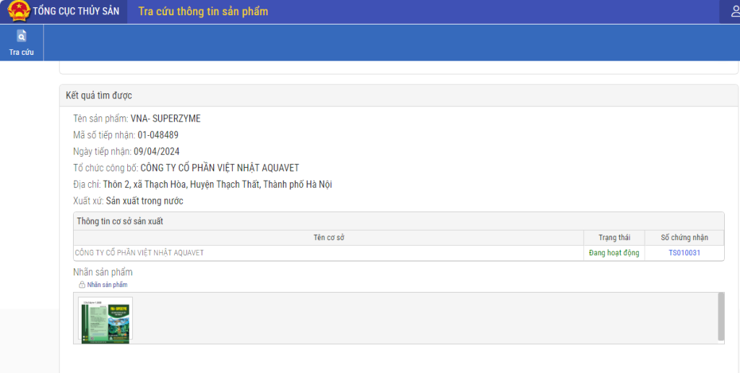Click the Nhãn sản phẩm section heading

click(x=103, y=273)
